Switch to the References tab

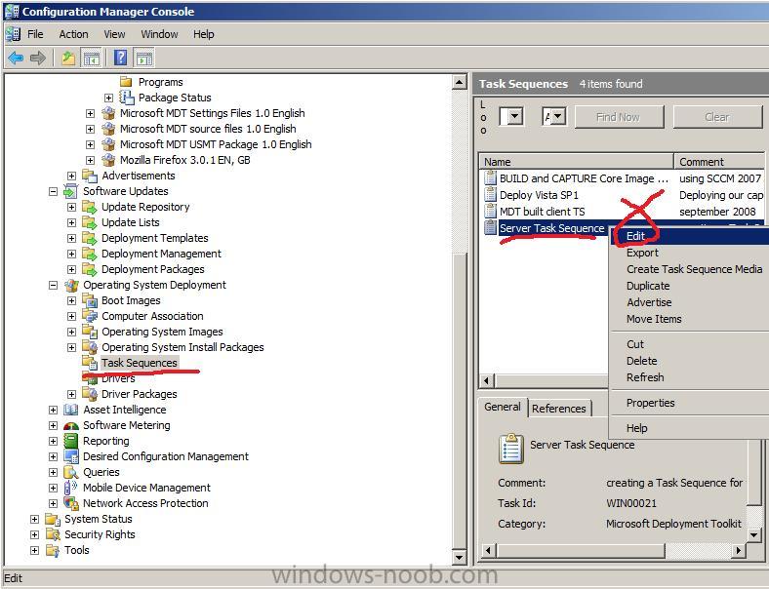[x=558, y=409]
